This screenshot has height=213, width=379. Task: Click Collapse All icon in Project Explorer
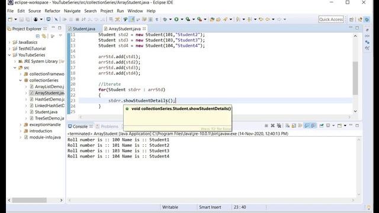point(38,36)
